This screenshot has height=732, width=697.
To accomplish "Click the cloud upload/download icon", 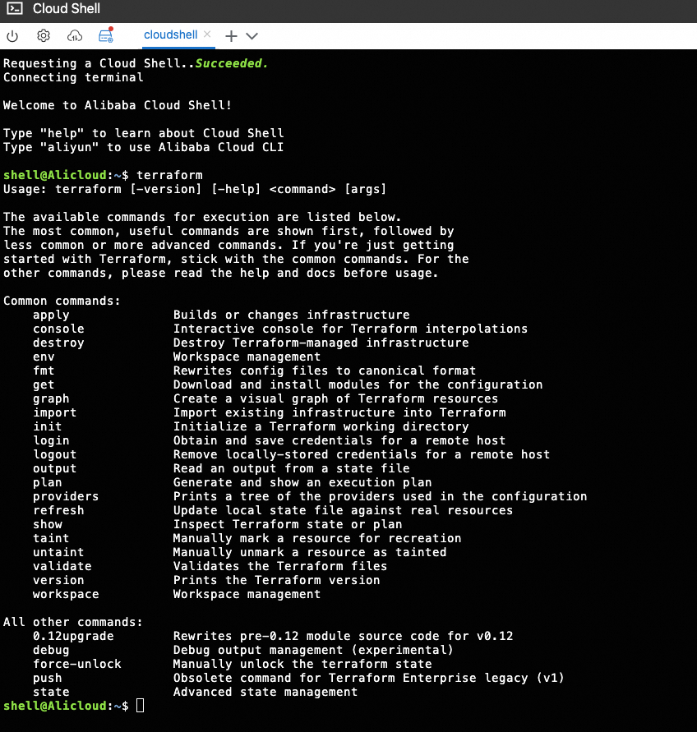I will (75, 36).
